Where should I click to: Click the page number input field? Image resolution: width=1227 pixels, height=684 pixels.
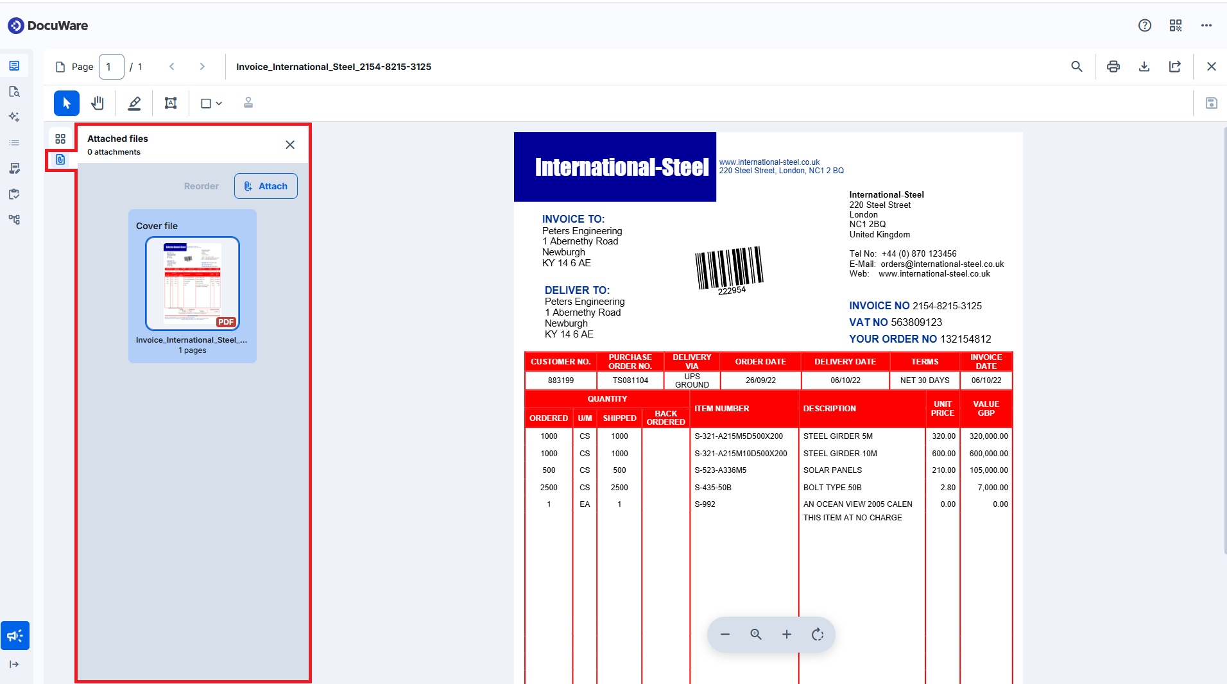pyautogui.click(x=112, y=67)
